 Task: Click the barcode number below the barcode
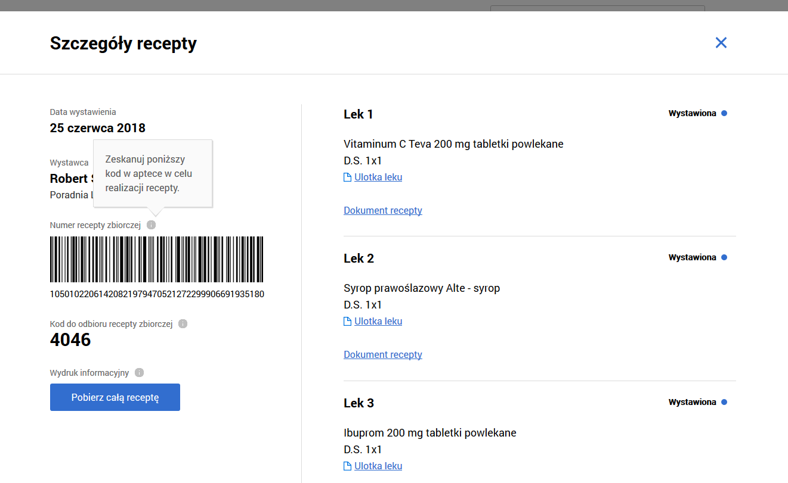pos(157,294)
